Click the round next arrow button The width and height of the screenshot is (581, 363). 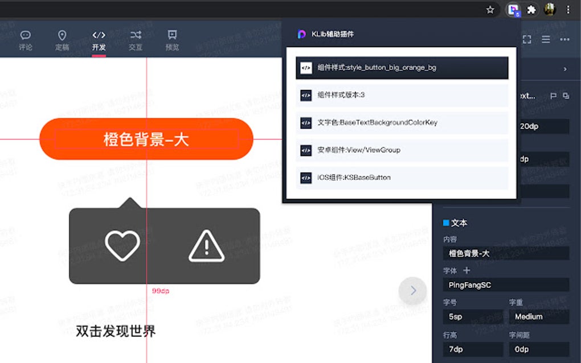tap(412, 291)
